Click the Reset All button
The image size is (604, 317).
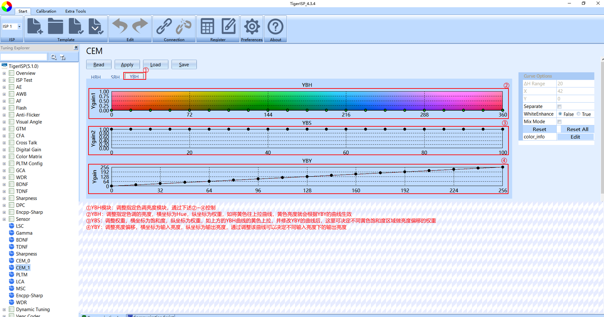point(577,129)
